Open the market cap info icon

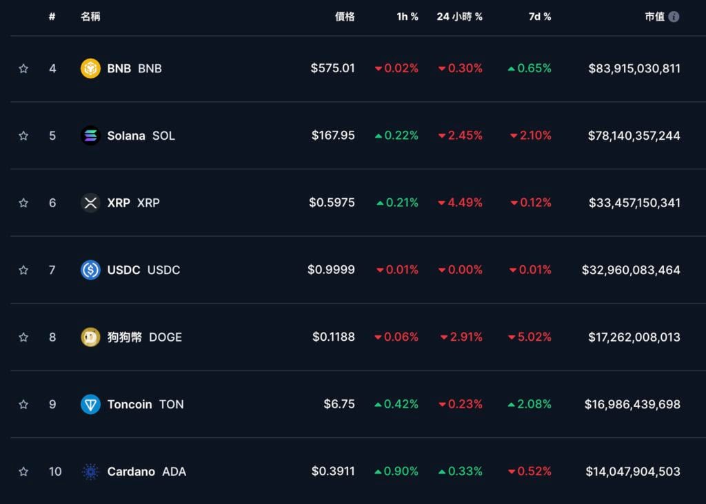(x=674, y=17)
